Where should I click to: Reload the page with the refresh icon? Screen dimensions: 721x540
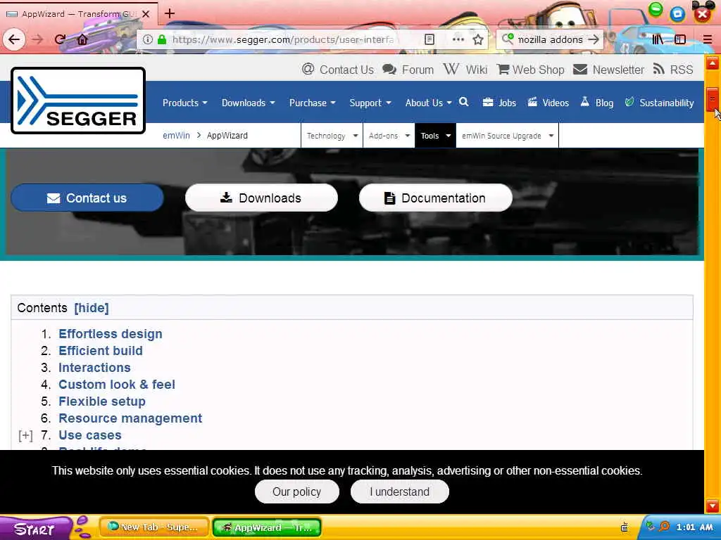pyautogui.click(x=60, y=39)
